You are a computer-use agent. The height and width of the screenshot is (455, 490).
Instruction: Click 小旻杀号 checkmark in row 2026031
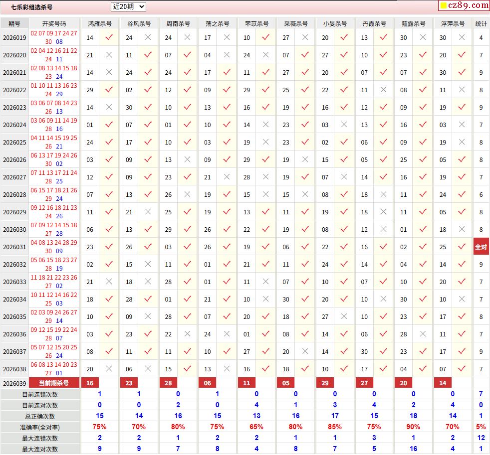(x=344, y=247)
